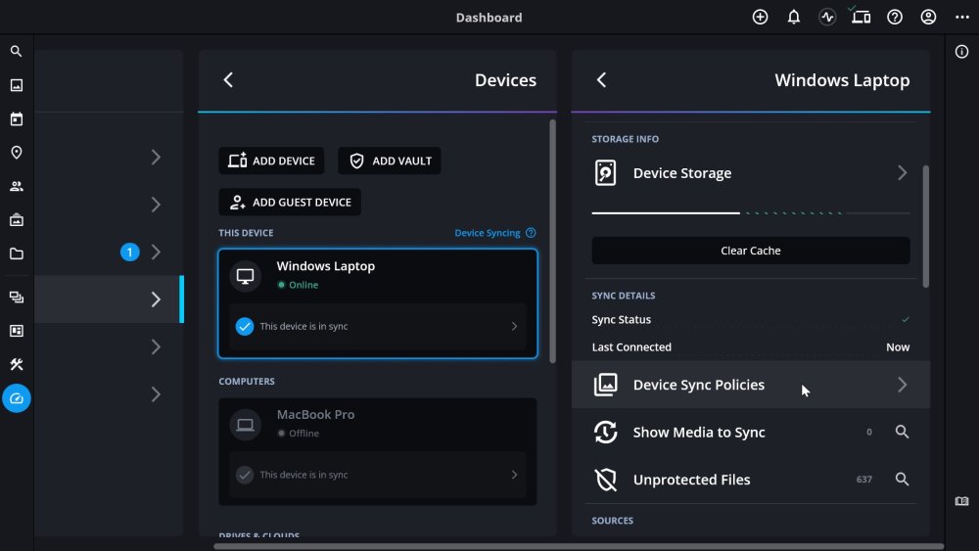The width and height of the screenshot is (979, 551).
Task: Open the activity monitor icon in top bar
Action: [827, 18]
